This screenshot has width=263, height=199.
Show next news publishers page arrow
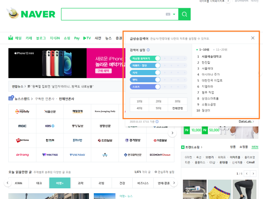pos(172,133)
